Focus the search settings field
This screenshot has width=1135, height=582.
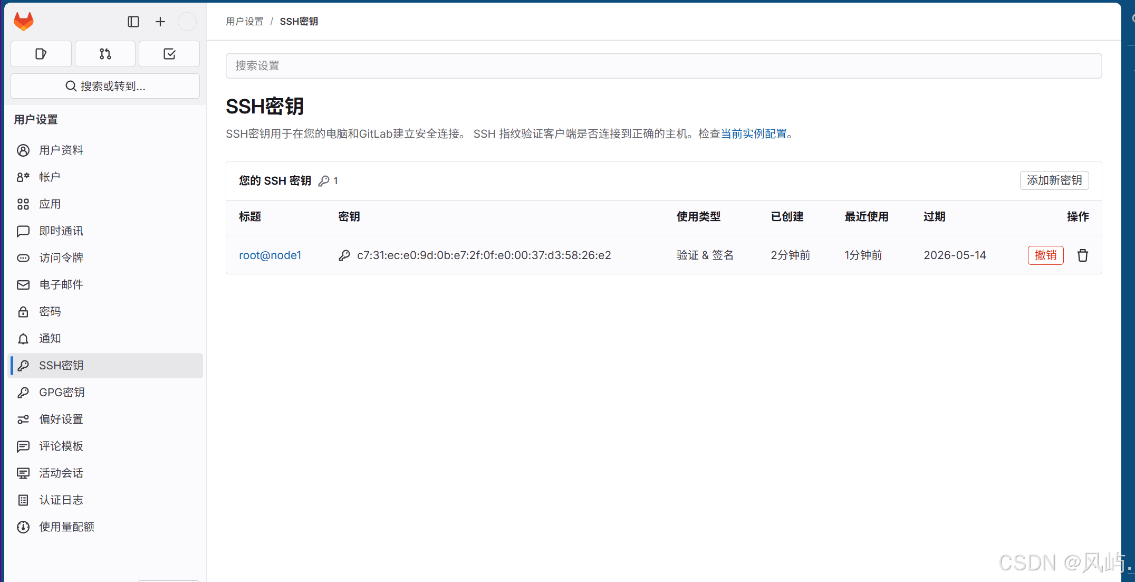point(663,66)
